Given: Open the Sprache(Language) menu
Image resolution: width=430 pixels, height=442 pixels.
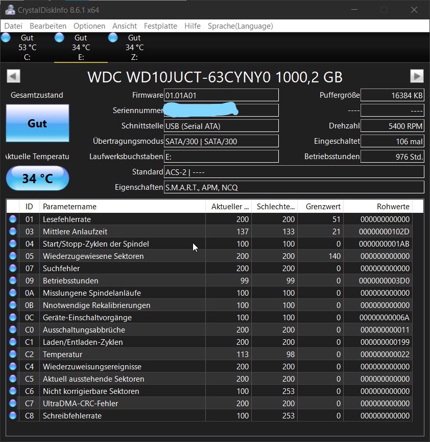Looking at the screenshot, I should 241,26.
